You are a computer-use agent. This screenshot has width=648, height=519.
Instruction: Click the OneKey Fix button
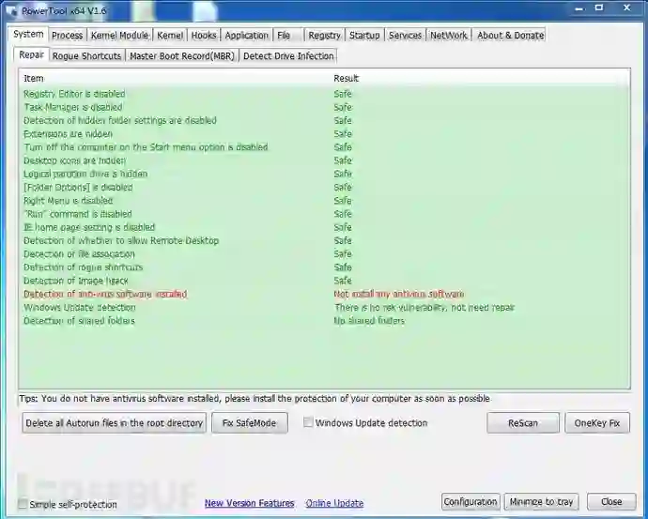597,422
